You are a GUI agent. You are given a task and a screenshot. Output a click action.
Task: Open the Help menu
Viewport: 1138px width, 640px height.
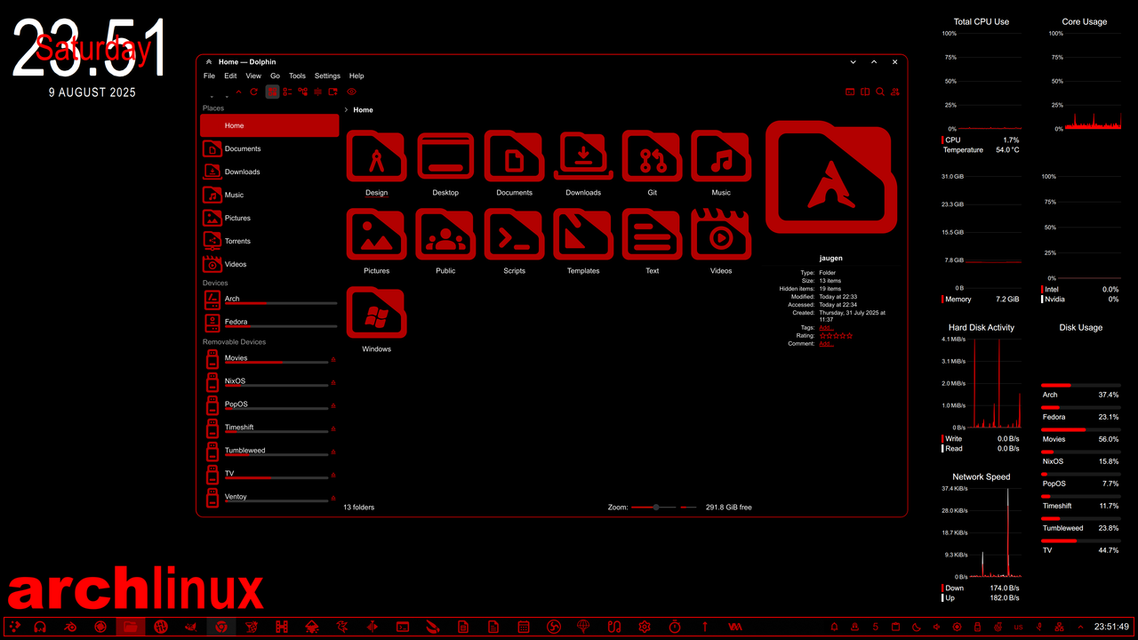pyautogui.click(x=357, y=76)
